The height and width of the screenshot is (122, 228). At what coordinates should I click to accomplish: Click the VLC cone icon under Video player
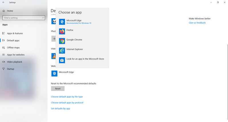[54, 56]
